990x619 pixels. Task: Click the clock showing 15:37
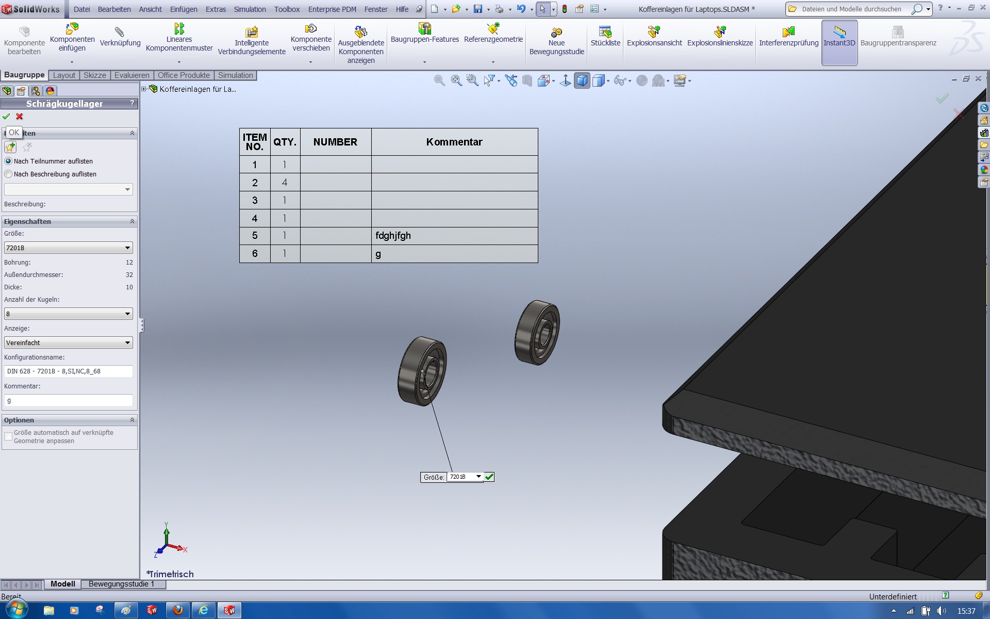[x=966, y=611]
